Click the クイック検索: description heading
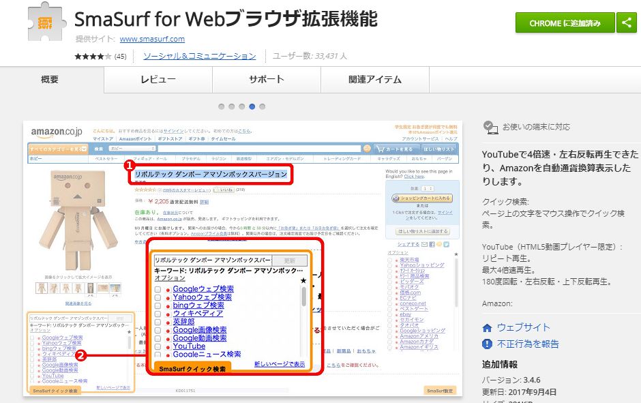 (x=505, y=202)
